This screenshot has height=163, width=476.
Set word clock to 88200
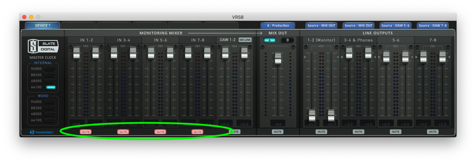click(x=51, y=108)
